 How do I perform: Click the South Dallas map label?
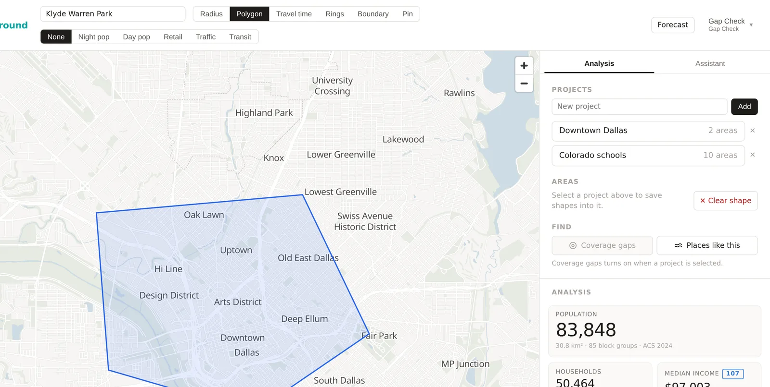tap(339, 380)
